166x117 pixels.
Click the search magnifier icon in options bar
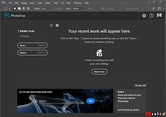coord(154,9)
